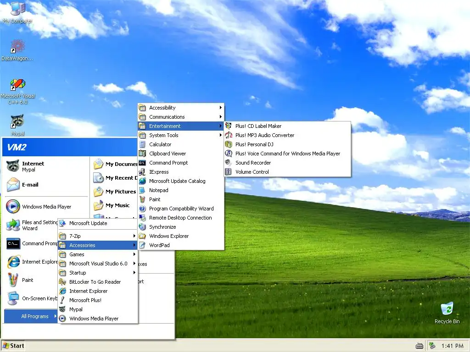Viewport: 470px width, 352px height.
Task: Expand the 7-Zip program folder
Action: pyautogui.click(x=98, y=236)
